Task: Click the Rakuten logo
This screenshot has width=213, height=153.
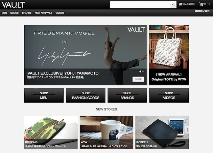Action: 202,11
